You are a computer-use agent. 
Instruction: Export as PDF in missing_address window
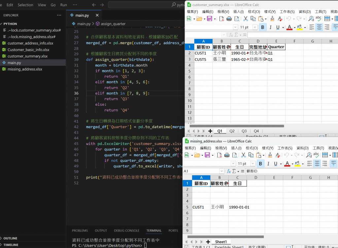pos(219,155)
